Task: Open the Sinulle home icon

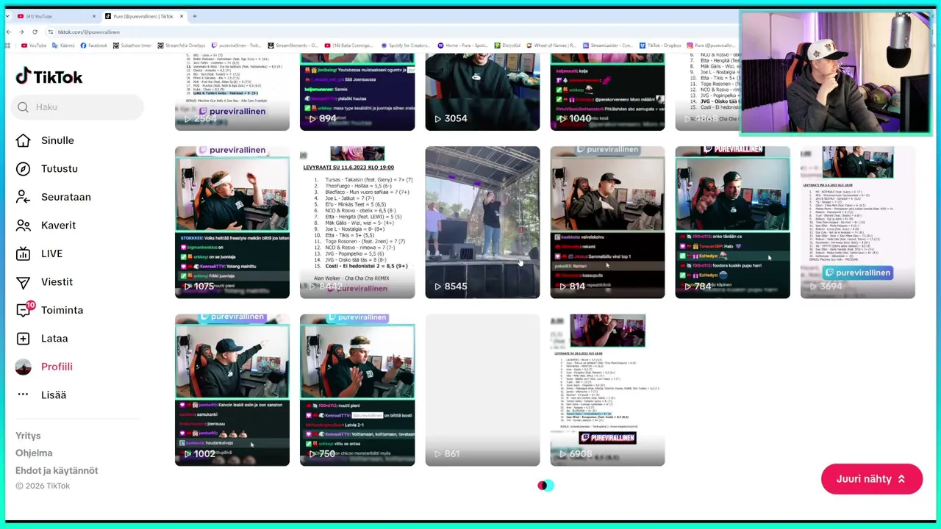Action: [x=24, y=140]
